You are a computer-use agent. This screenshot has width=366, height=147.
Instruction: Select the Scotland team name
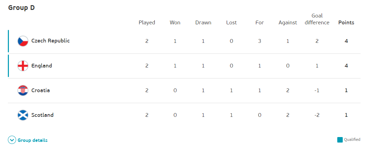(42, 115)
